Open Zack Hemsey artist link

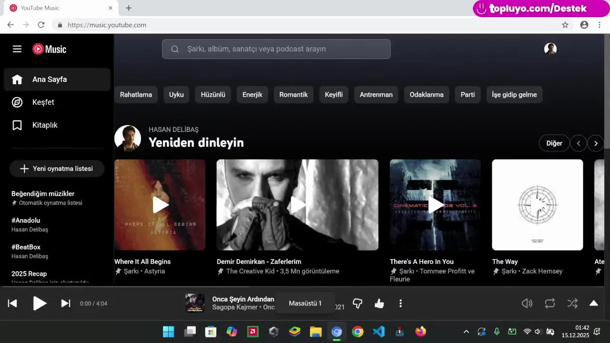point(542,271)
